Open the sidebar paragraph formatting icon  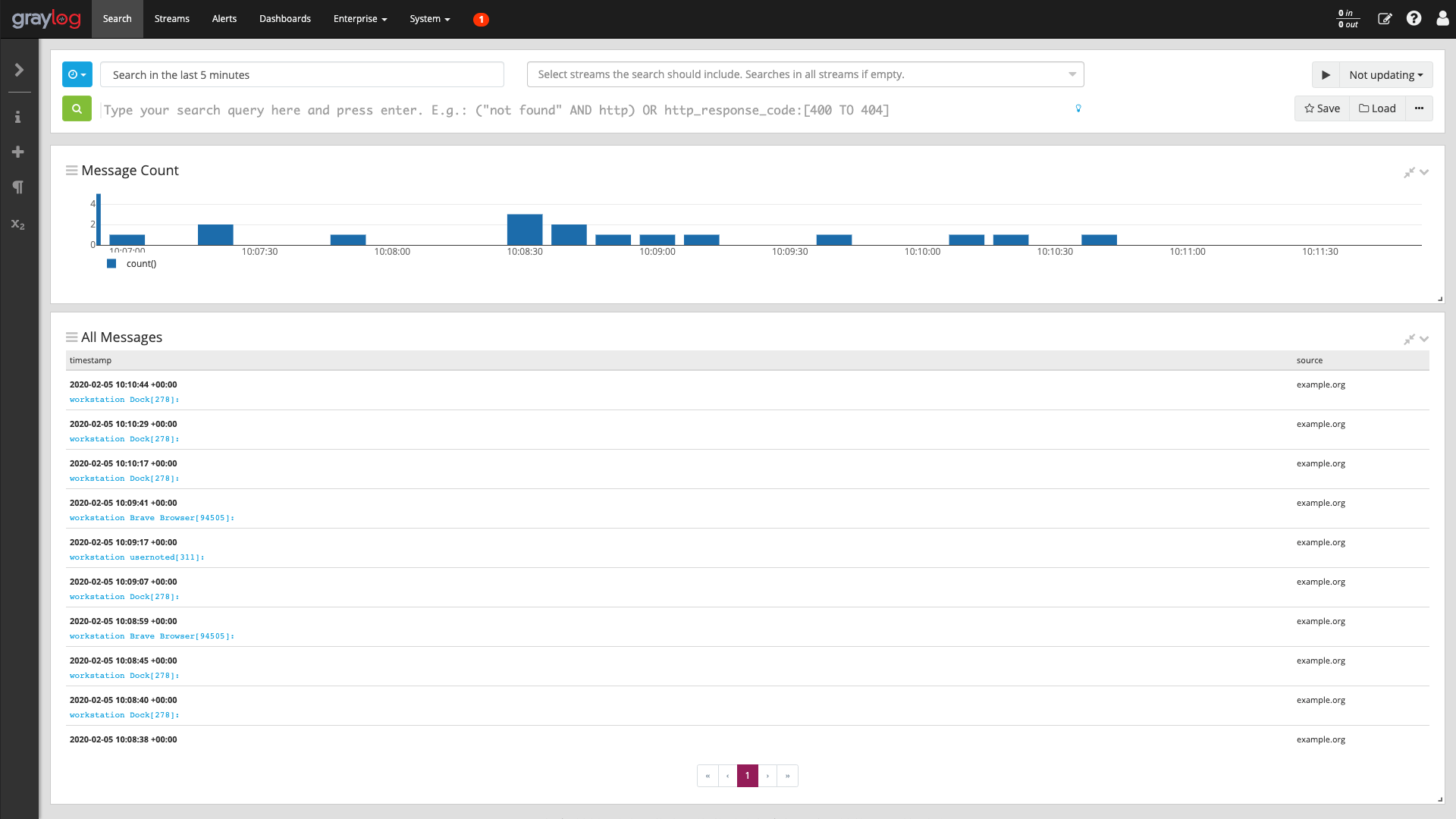17,187
